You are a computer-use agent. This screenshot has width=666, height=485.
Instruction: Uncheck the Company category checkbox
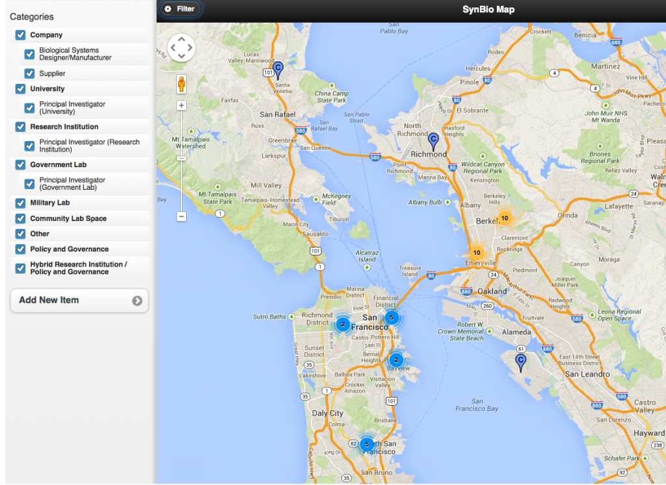point(20,35)
